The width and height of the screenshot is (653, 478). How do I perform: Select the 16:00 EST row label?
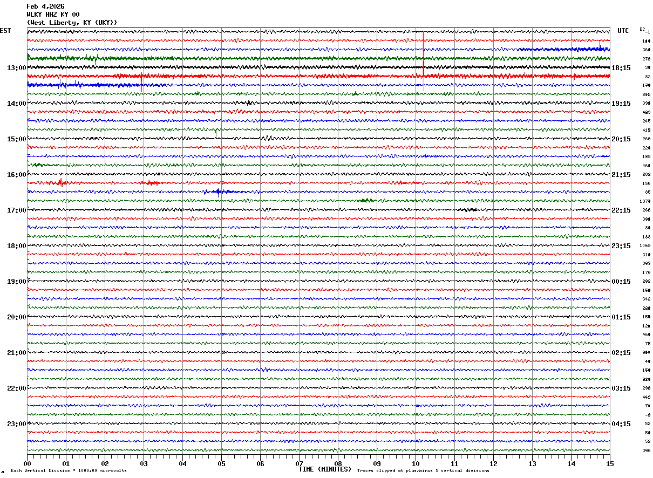(x=16, y=175)
